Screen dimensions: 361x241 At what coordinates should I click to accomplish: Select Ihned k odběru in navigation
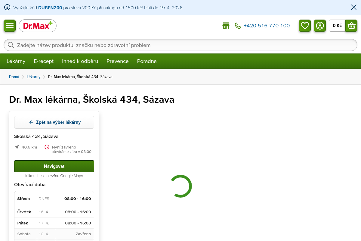click(80, 61)
